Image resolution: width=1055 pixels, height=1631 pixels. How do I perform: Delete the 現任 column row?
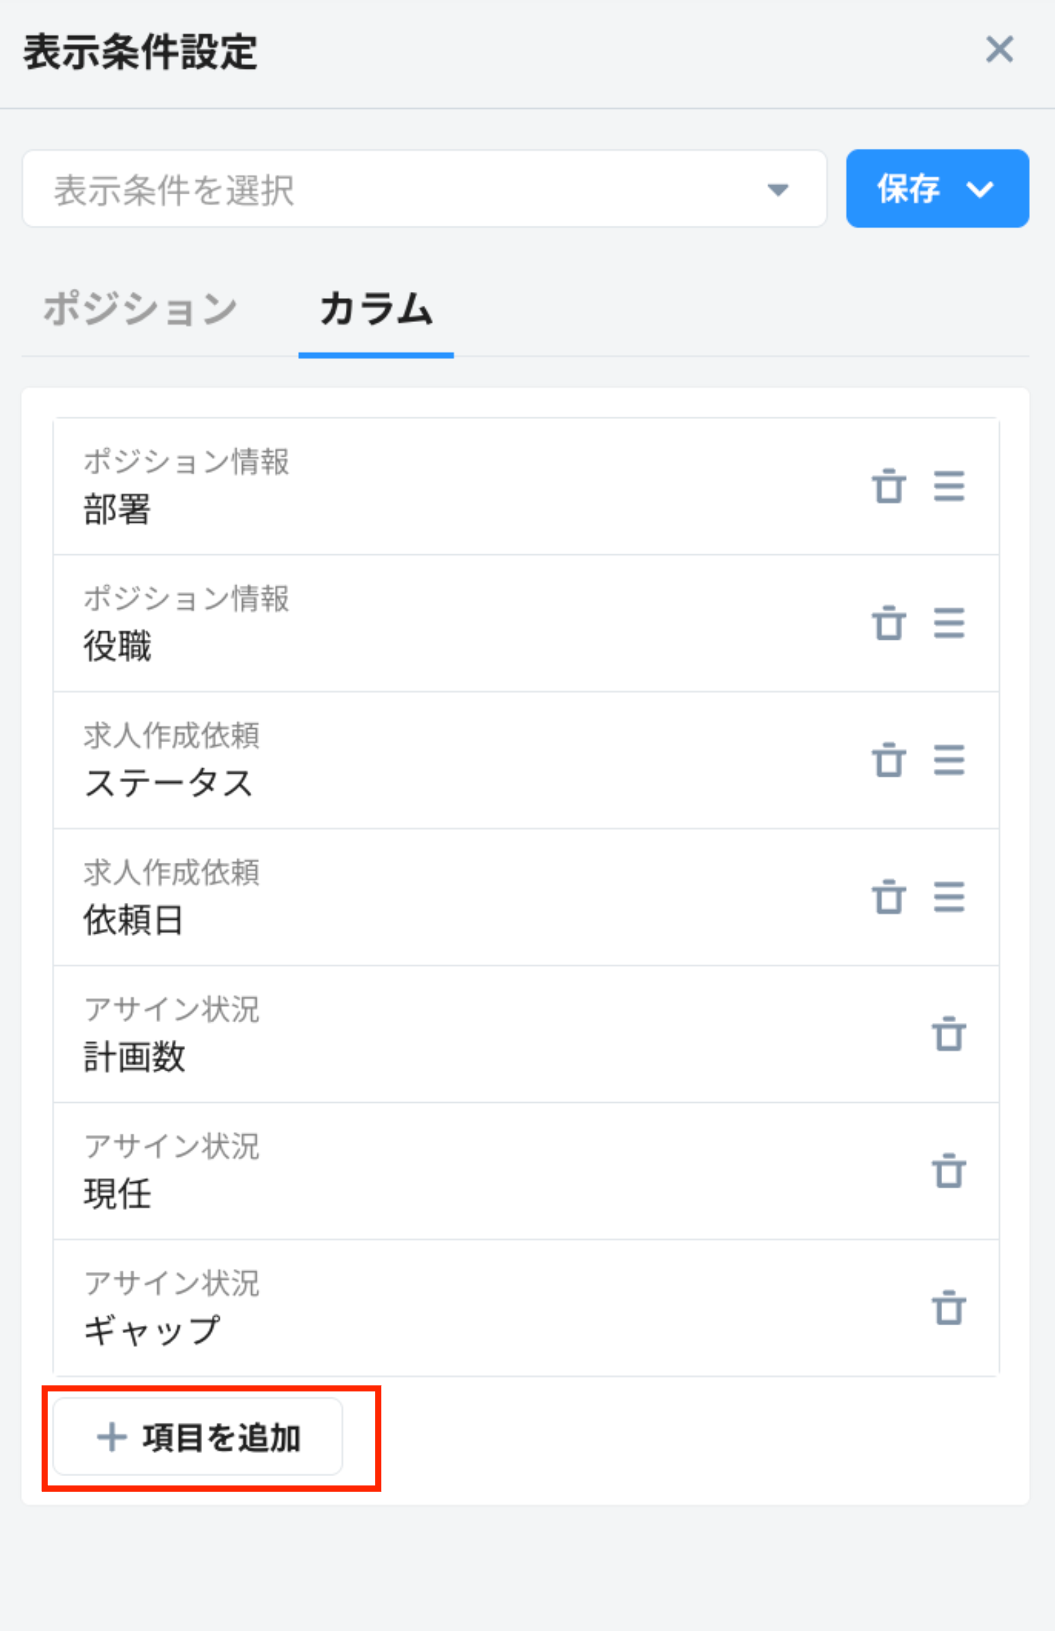(x=949, y=1171)
